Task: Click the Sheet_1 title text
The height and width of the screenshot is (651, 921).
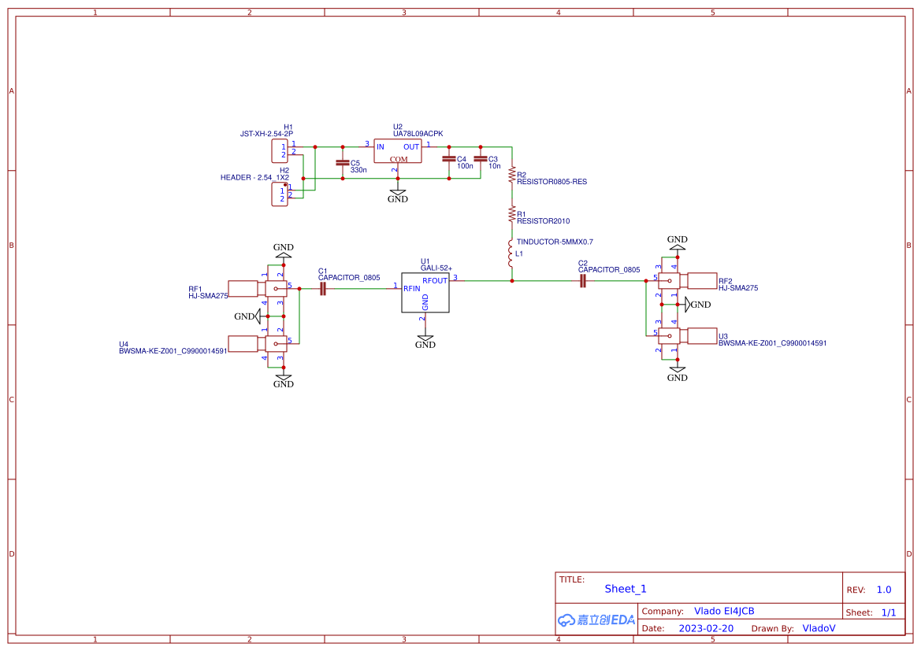Action: (625, 589)
